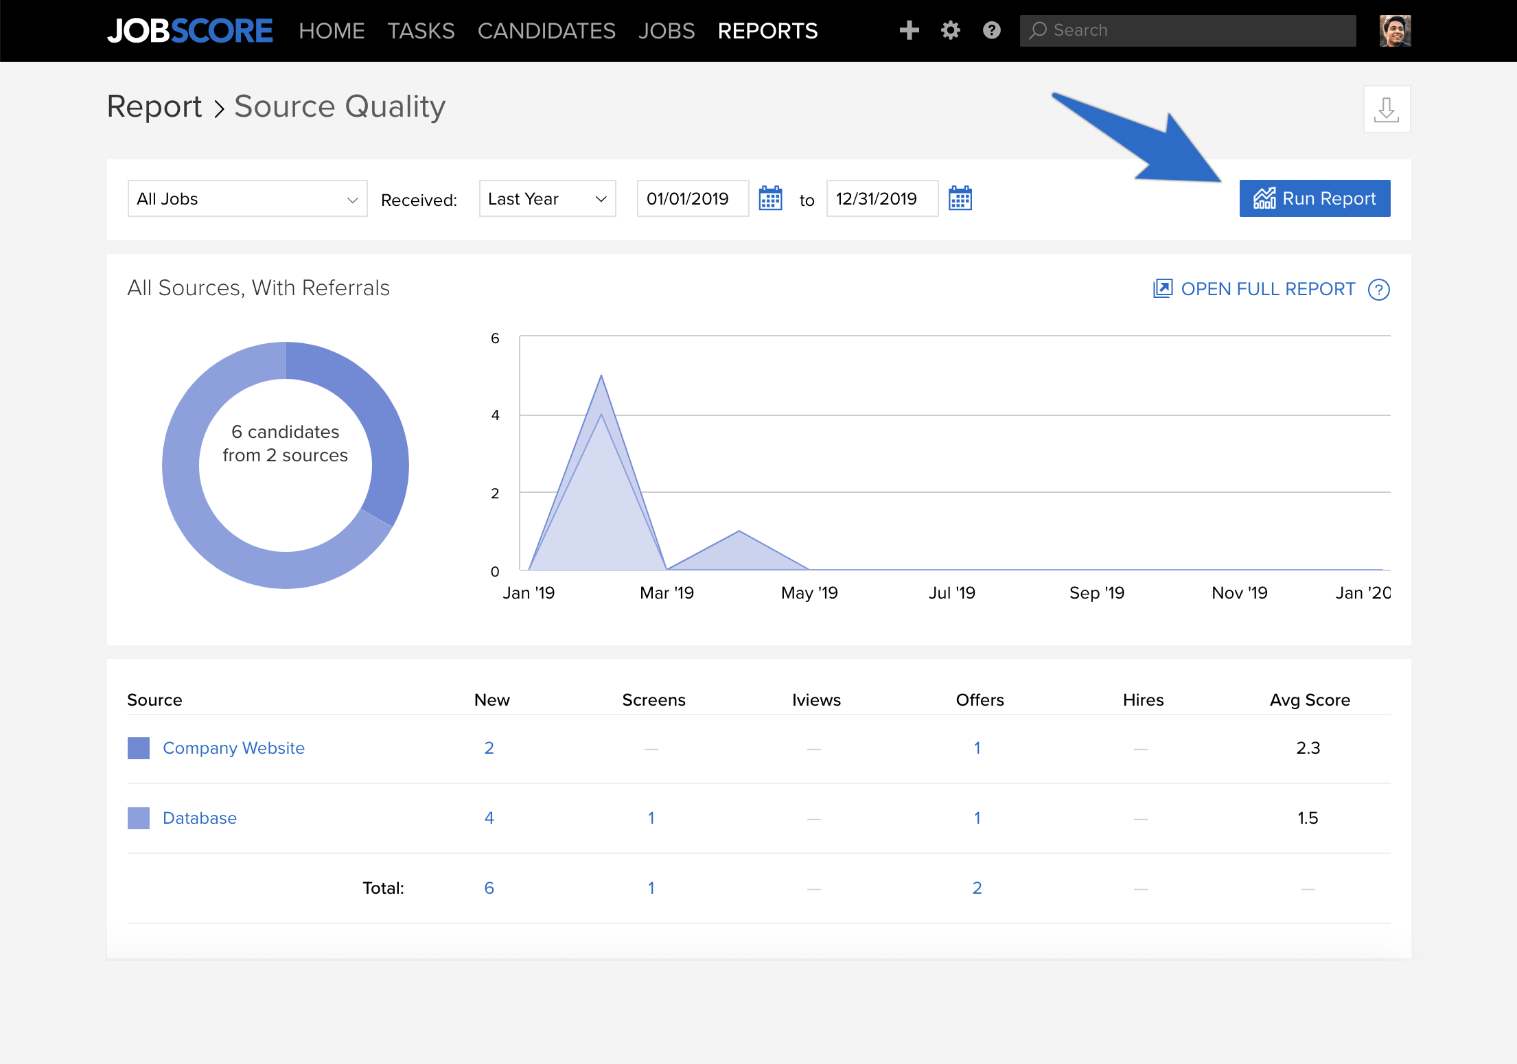Click the Report breadcrumb link
This screenshot has width=1517, height=1064.
point(154,106)
